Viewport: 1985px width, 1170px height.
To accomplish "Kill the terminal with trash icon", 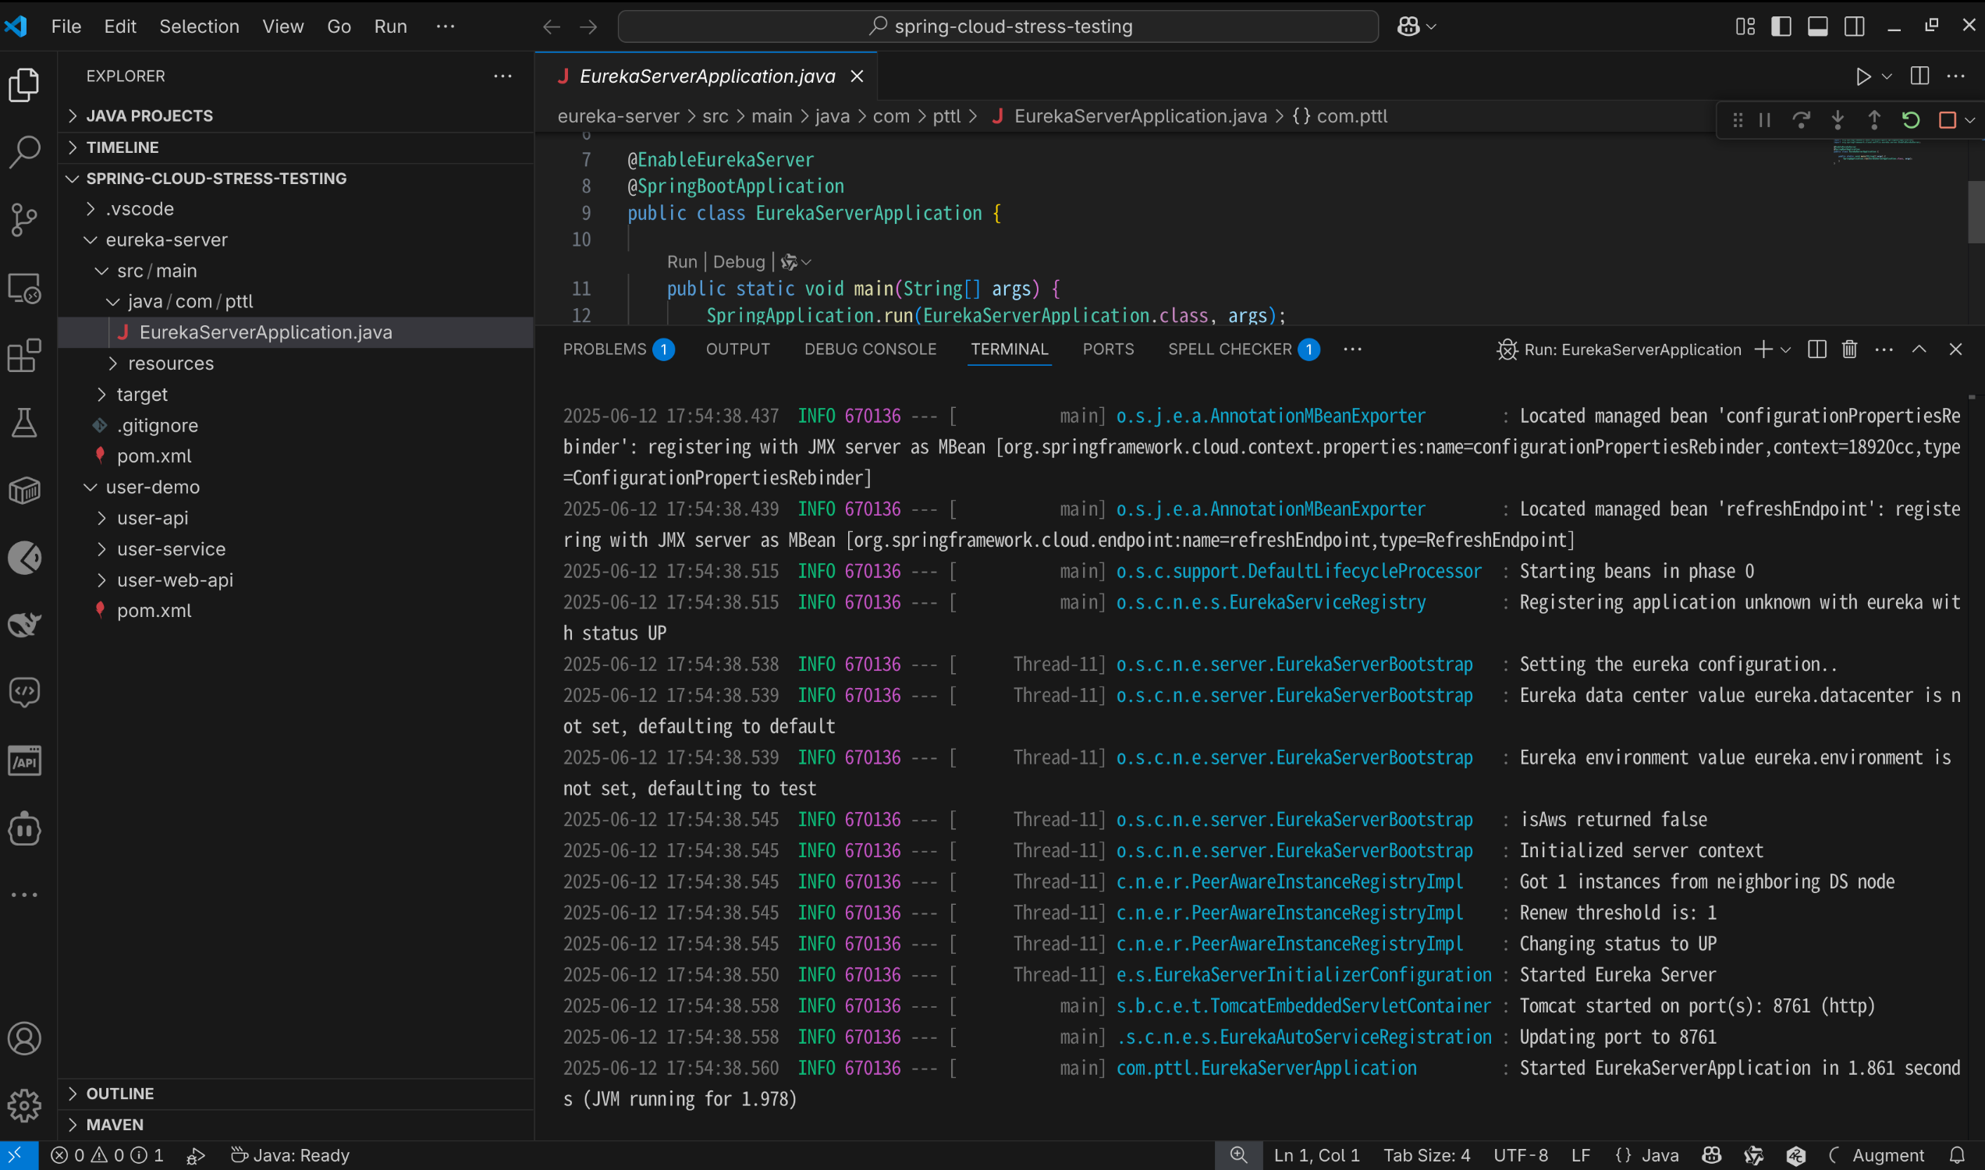I will 1848,349.
